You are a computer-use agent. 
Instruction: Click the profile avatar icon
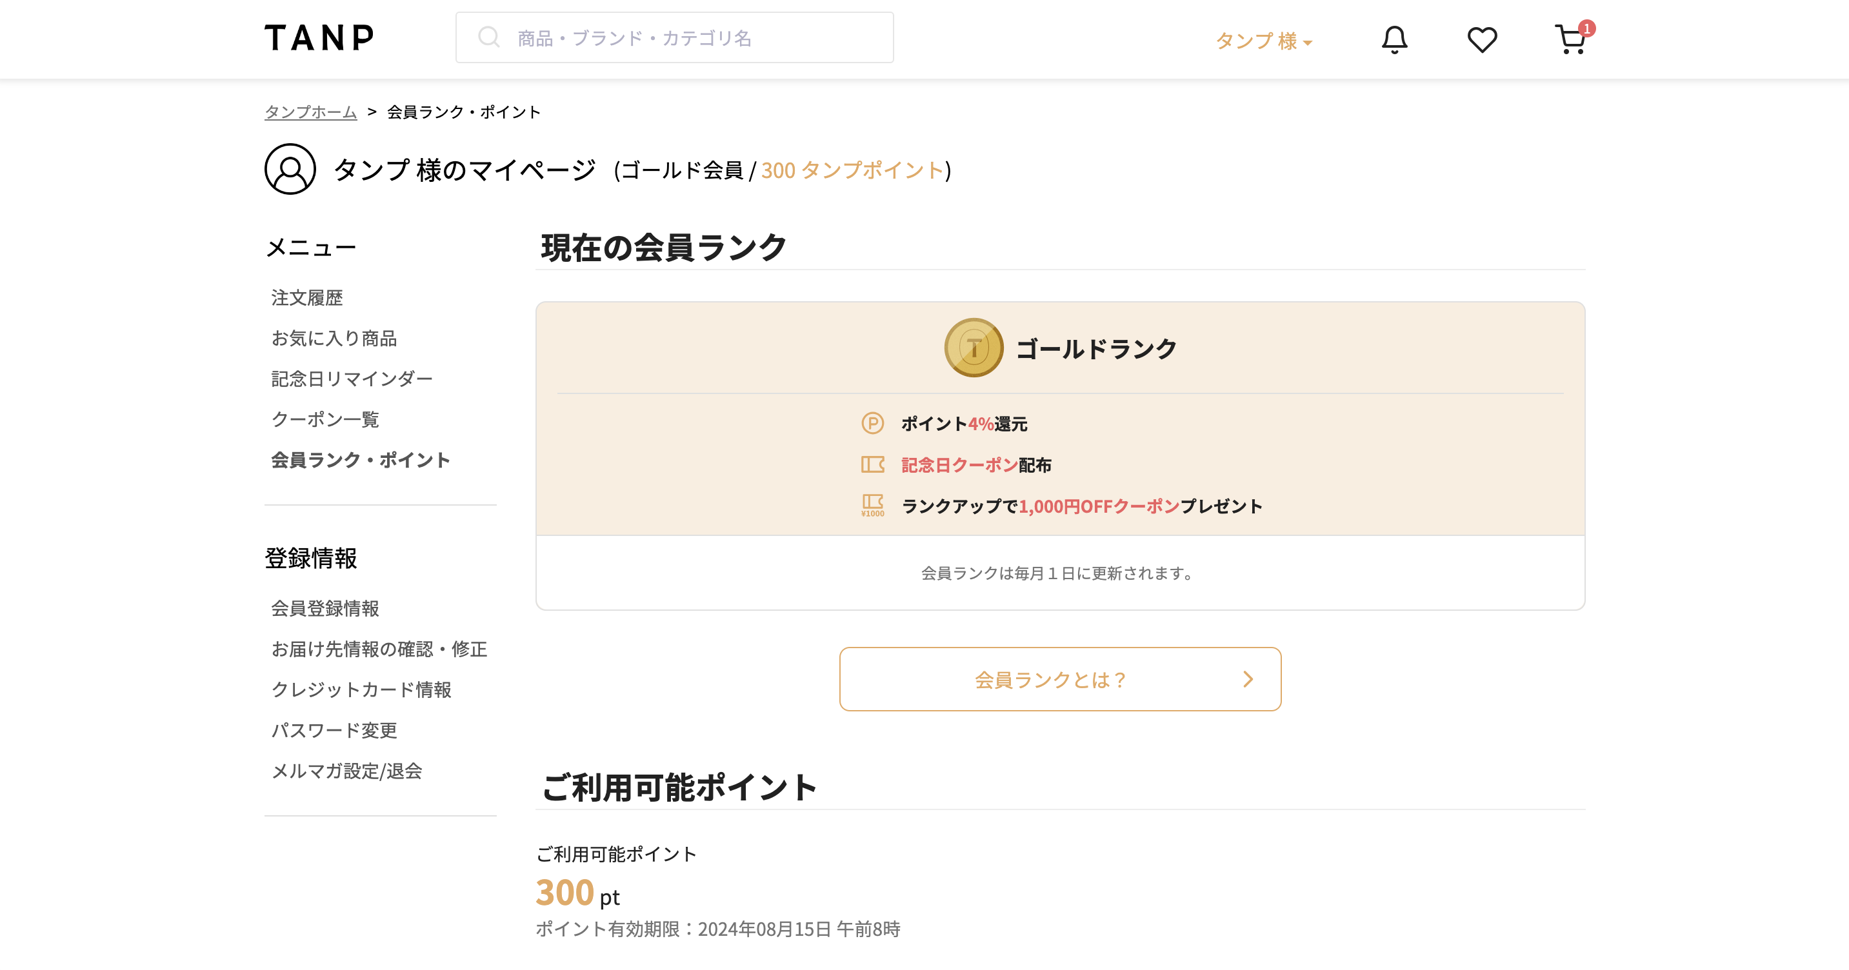290,171
